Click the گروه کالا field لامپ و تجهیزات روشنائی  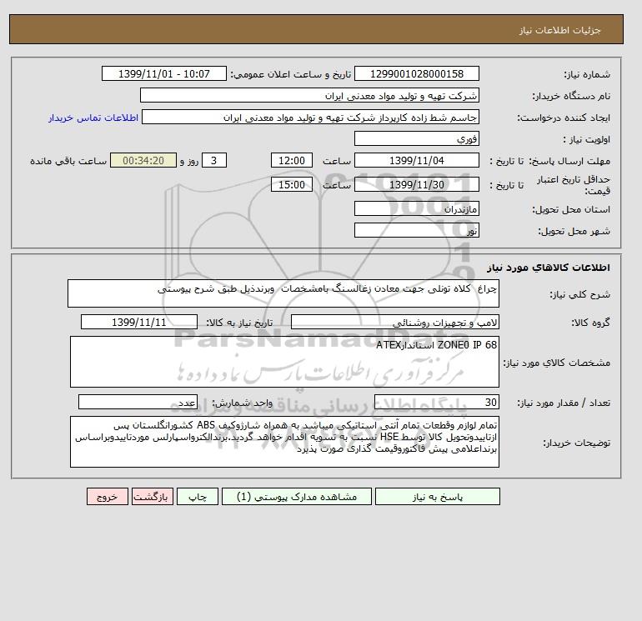(x=394, y=322)
